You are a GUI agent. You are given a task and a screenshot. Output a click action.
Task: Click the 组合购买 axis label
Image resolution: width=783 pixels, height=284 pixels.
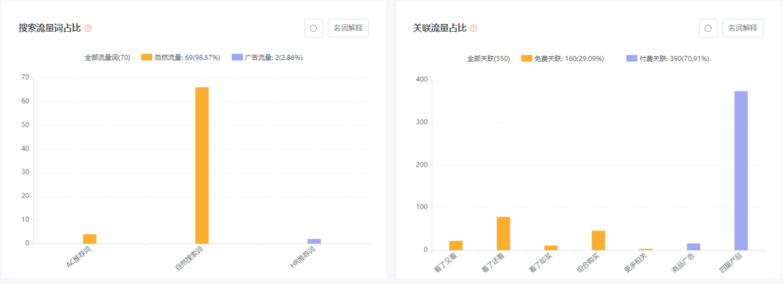588,264
